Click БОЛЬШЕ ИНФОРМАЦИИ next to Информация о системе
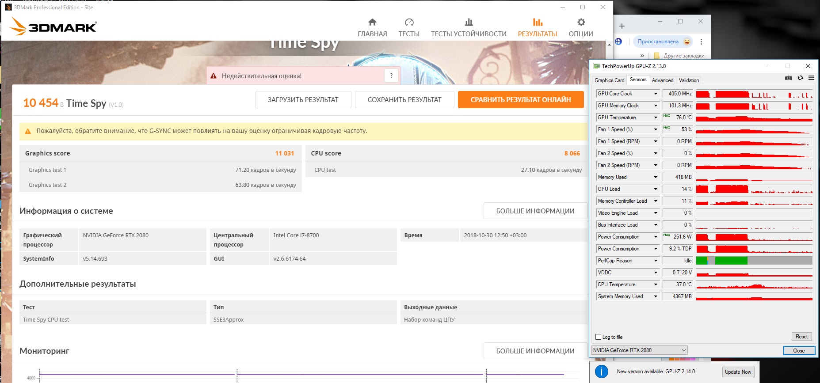820x383 pixels. (535, 211)
